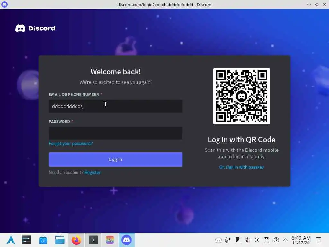The height and width of the screenshot is (247, 329).
Task: Open the colorful app icon beside terminal
Action: [x=110, y=240]
